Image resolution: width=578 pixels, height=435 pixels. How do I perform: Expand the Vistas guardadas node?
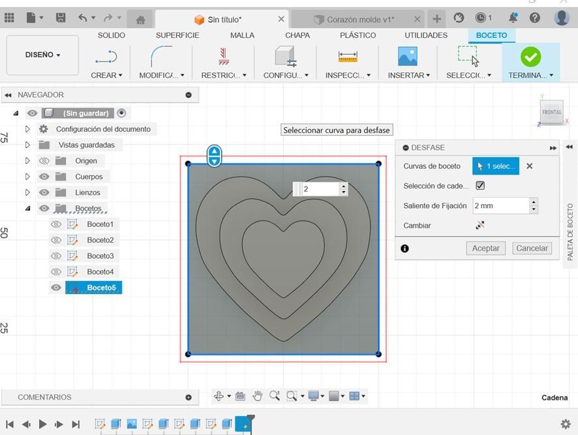(x=27, y=145)
